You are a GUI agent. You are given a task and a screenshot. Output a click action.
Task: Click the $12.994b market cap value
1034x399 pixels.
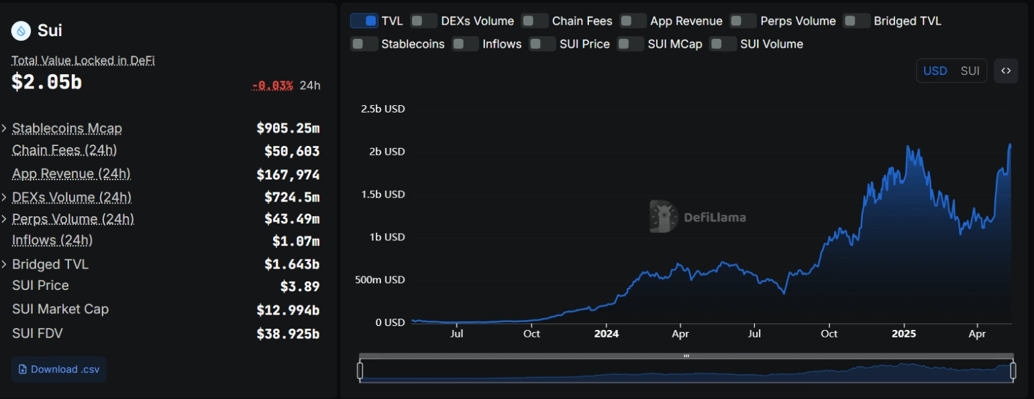coord(288,310)
